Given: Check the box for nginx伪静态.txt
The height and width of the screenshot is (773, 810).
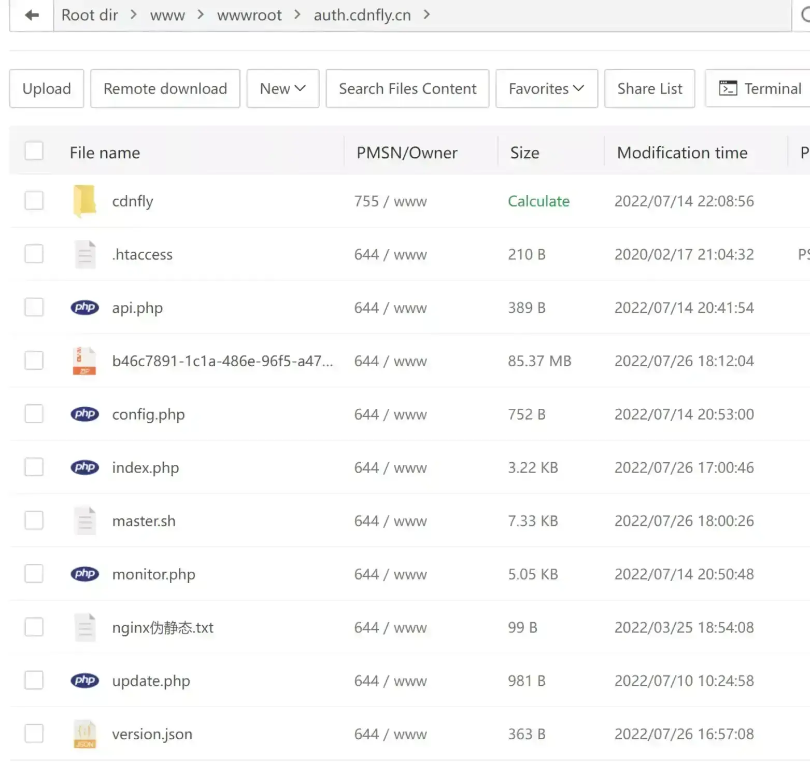Looking at the screenshot, I should click(x=34, y=627).
